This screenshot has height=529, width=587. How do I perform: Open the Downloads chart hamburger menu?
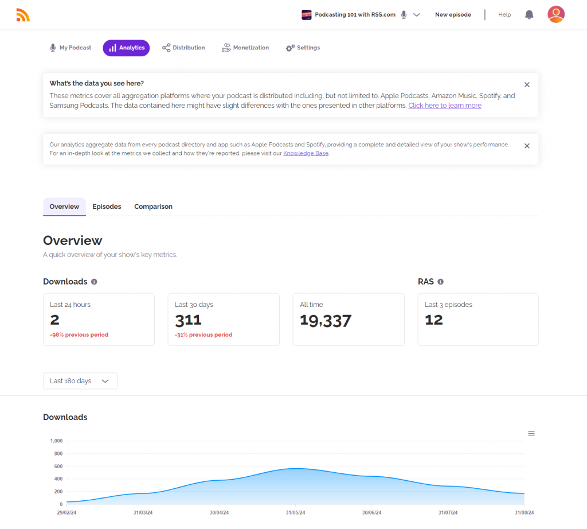tap(531, 434)
